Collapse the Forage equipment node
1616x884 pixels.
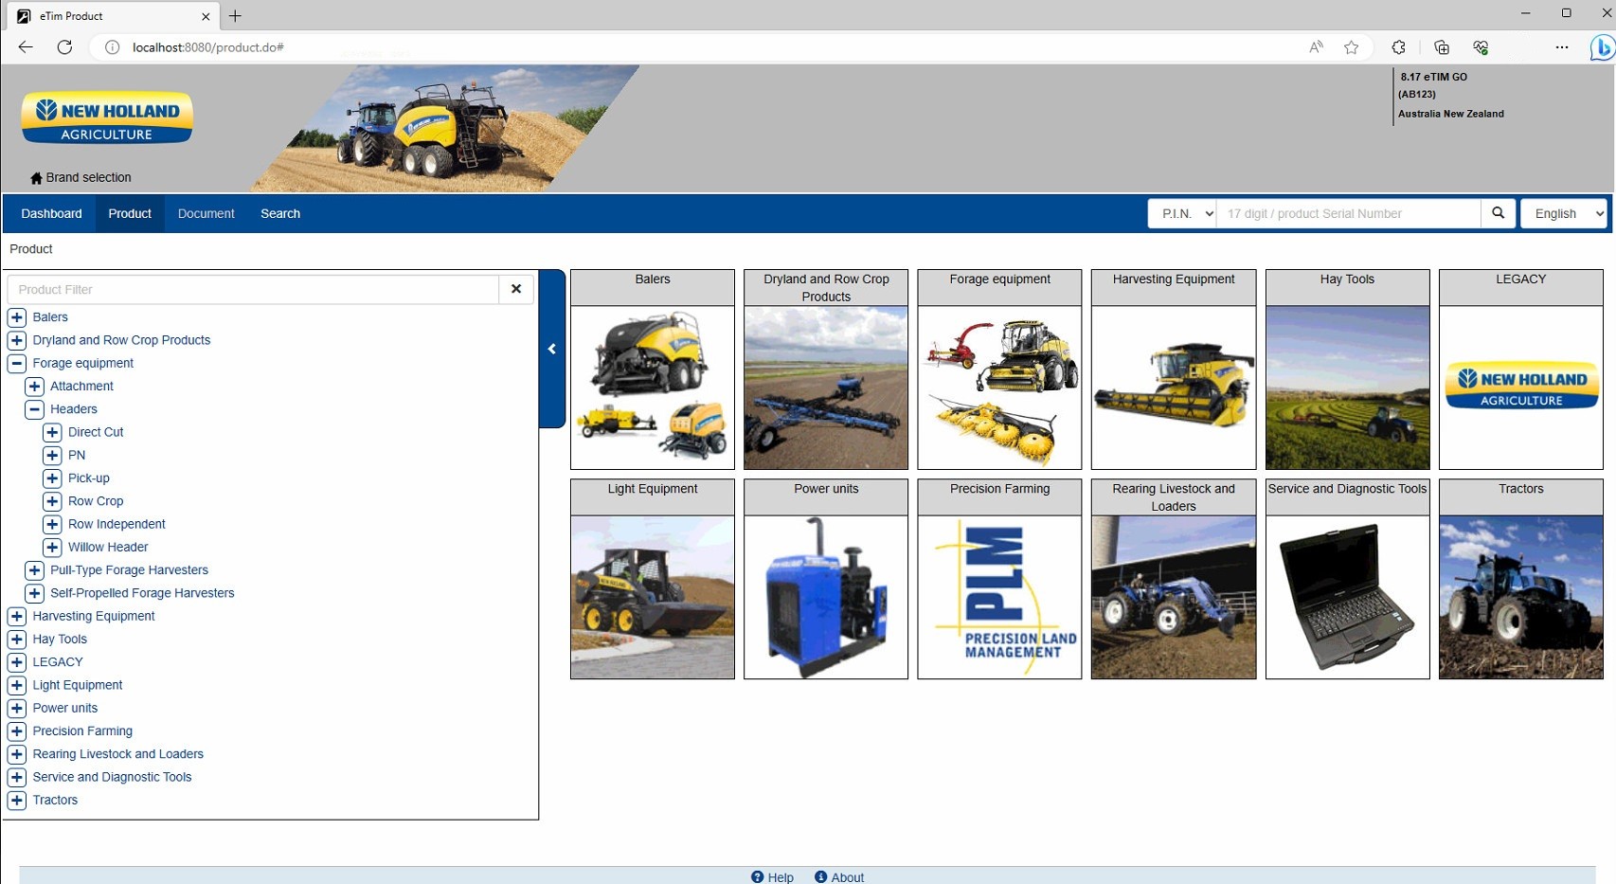[17, 363]
